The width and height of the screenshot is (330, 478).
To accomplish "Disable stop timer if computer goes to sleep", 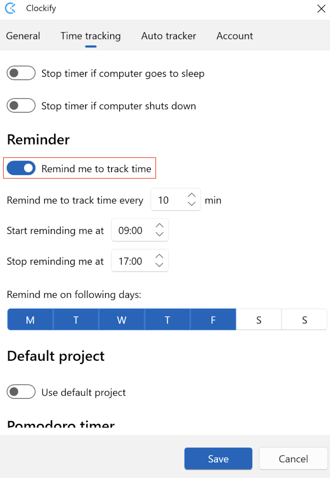I will 21,73.
